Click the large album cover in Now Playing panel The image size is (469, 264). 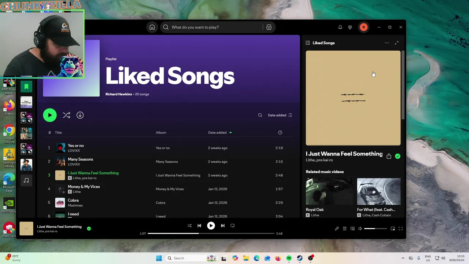click(x=353, y=98)
